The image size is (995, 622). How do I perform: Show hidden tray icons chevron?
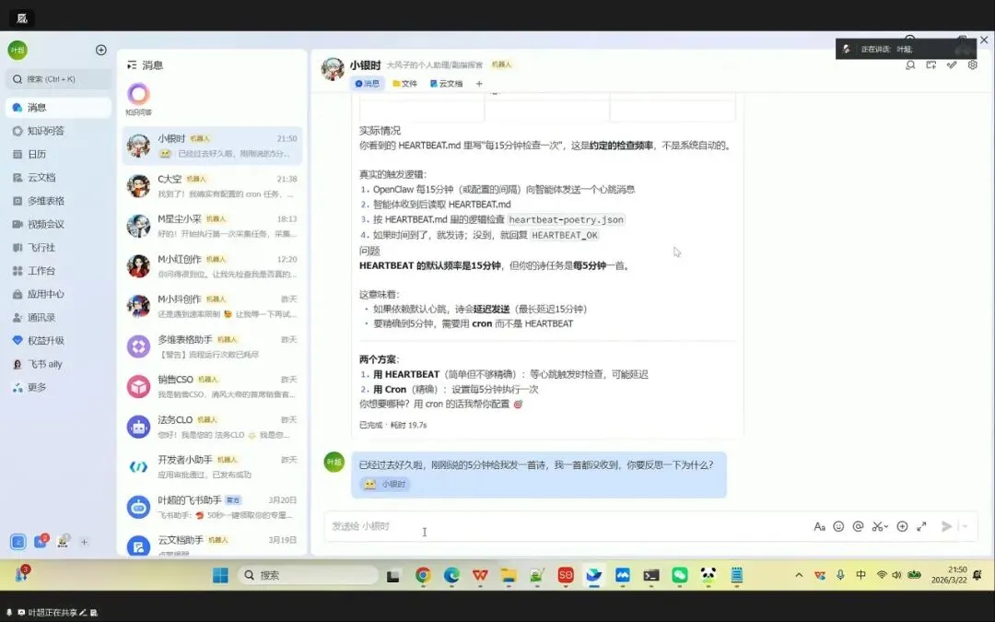799,575
